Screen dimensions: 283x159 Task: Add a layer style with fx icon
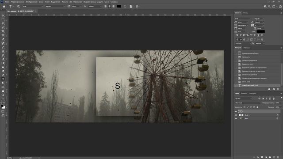click(x=258, y=157)
